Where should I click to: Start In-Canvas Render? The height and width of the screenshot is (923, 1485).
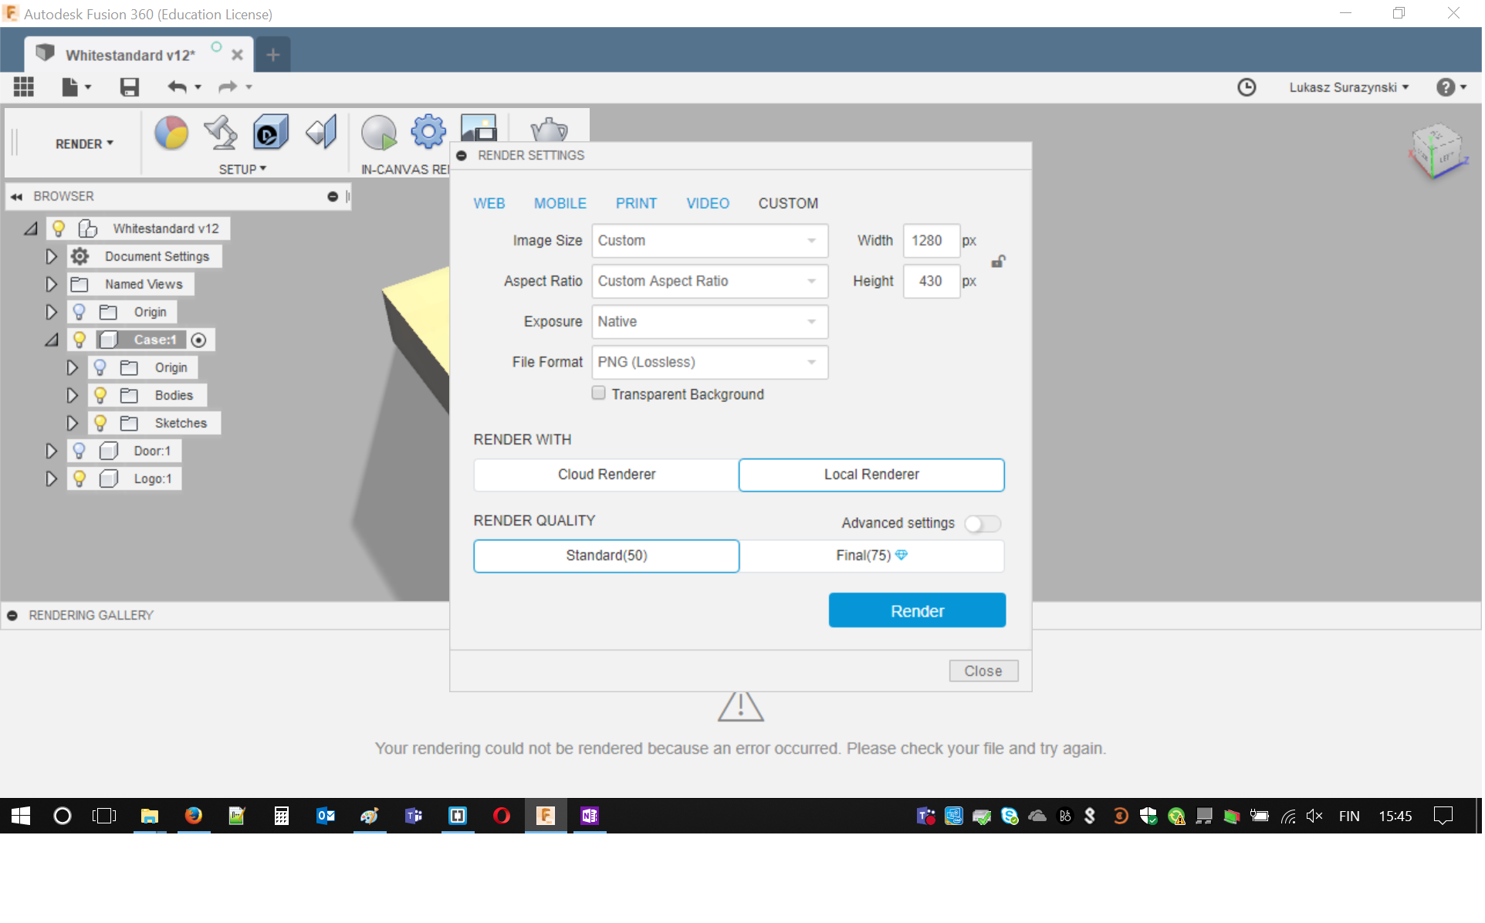pos(379,133)
